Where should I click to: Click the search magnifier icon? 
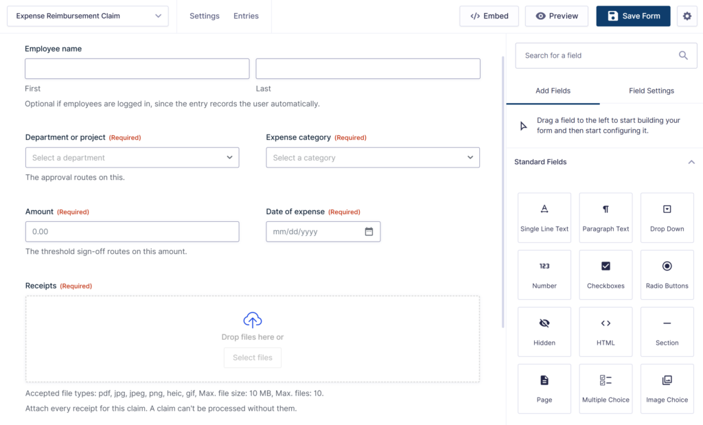(683, 56)
